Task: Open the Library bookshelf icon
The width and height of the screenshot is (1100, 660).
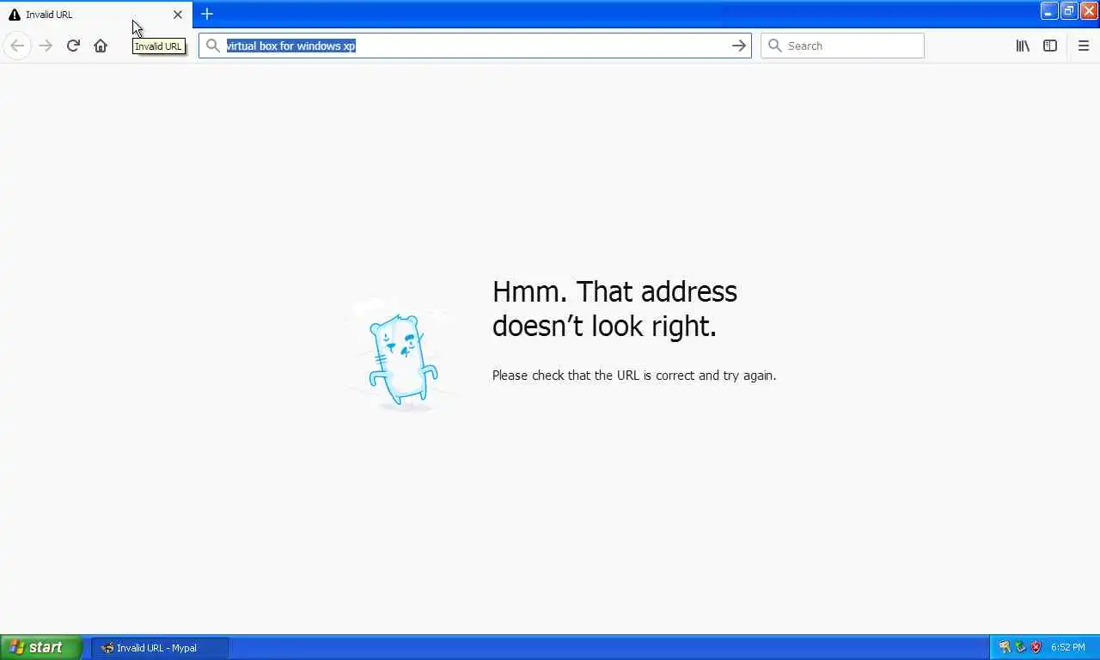Action: [1023, 46]
